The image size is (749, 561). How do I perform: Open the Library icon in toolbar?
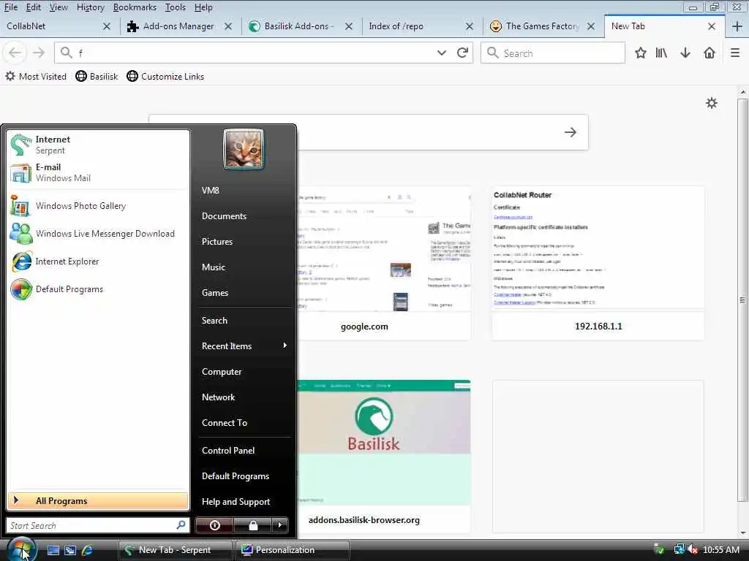[x=661, y=53]
